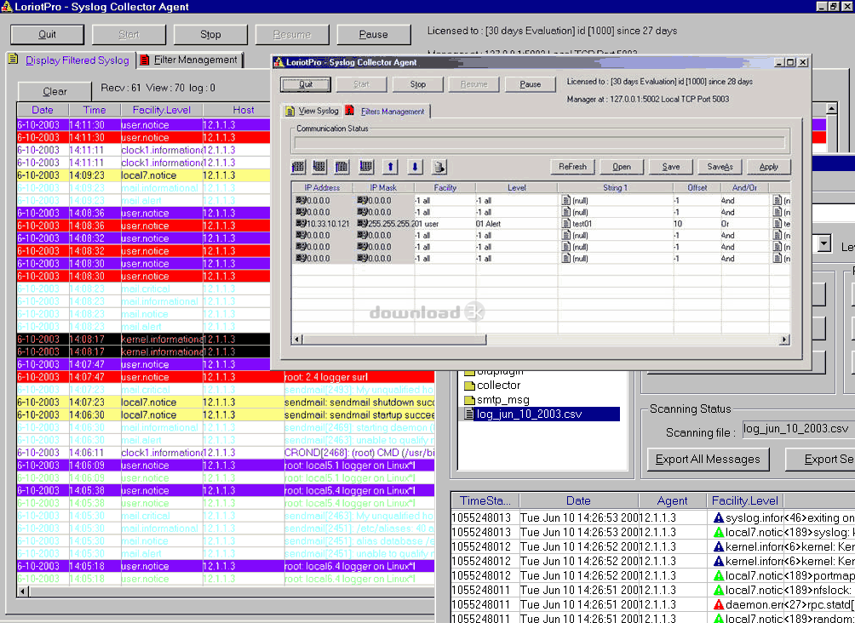Click the Apply button
This screenshot has height=623, width=855.
tap(768, 167)
